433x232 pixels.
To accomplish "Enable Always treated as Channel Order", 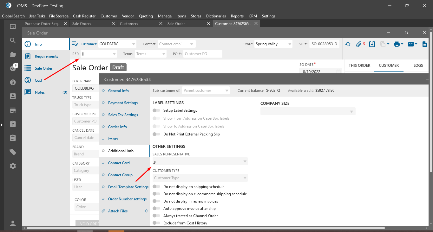I will coord(156,216).
